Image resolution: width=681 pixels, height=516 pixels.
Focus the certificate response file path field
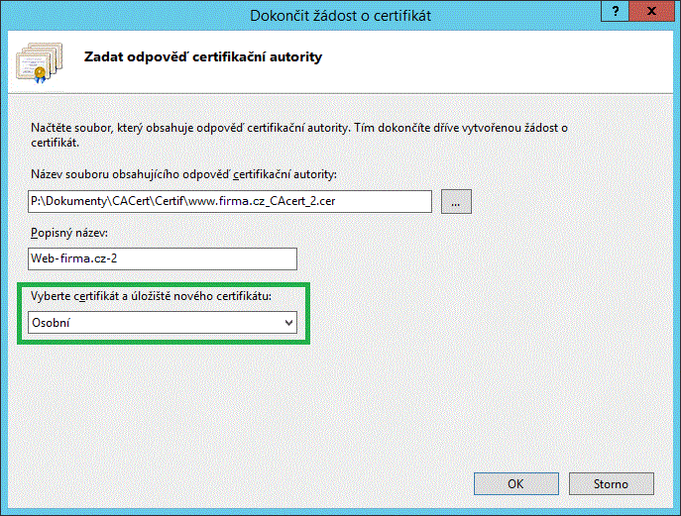(x=230, y=201)
